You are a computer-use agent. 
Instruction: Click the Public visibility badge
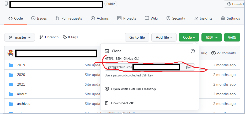click(x=111, y=4)
